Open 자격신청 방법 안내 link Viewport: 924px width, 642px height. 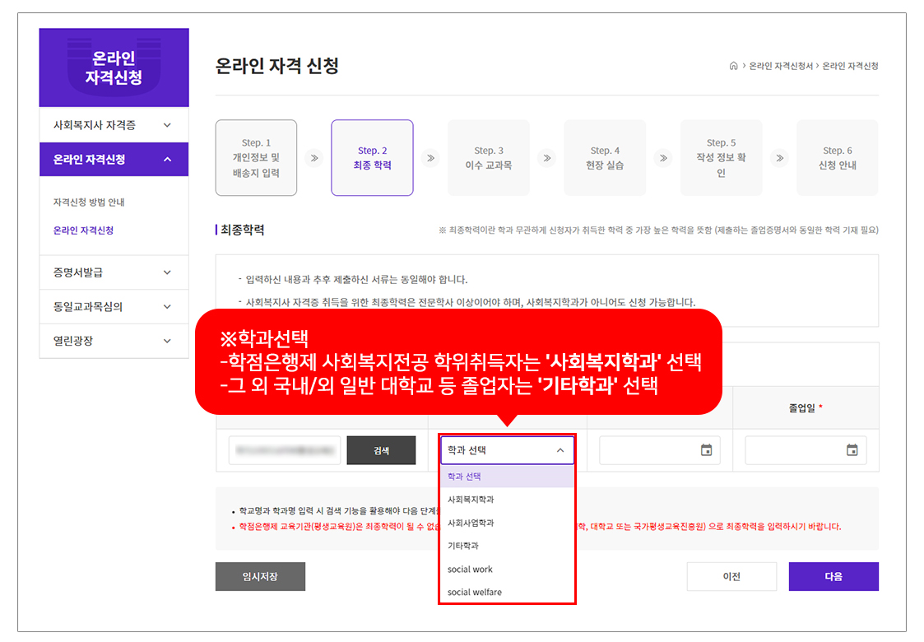pos(89,202)
